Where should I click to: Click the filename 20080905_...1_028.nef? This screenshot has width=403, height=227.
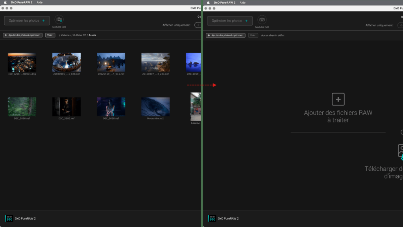tap(67, 74)
